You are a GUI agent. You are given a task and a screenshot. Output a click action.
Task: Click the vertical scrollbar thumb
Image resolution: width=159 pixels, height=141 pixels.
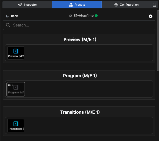click(x=158, y=41)
